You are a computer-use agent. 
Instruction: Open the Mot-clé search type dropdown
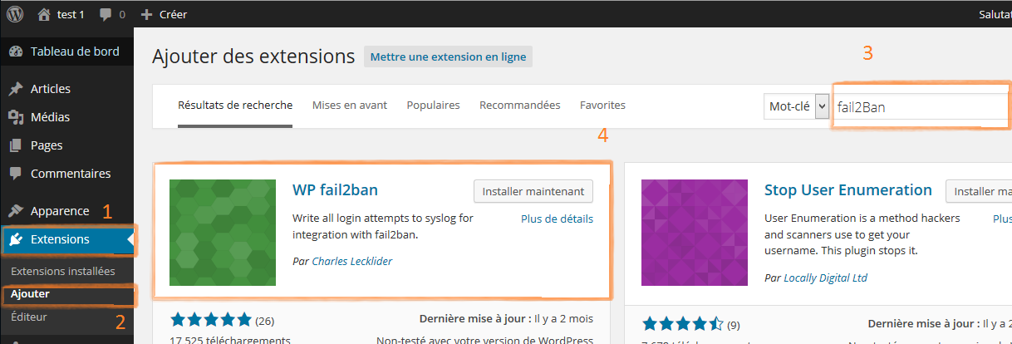tap(797, 106)
